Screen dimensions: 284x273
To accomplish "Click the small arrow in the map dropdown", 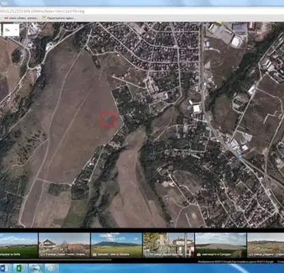I will (x=16, y=30).
